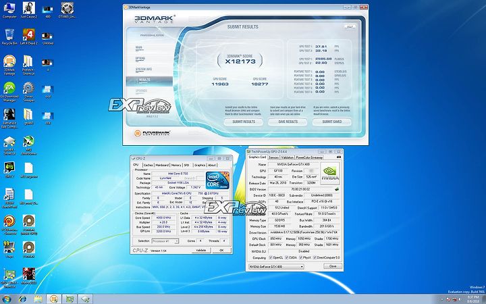Open the 3DMark Vantage desktop shortcut

click(x=9, y=65)
